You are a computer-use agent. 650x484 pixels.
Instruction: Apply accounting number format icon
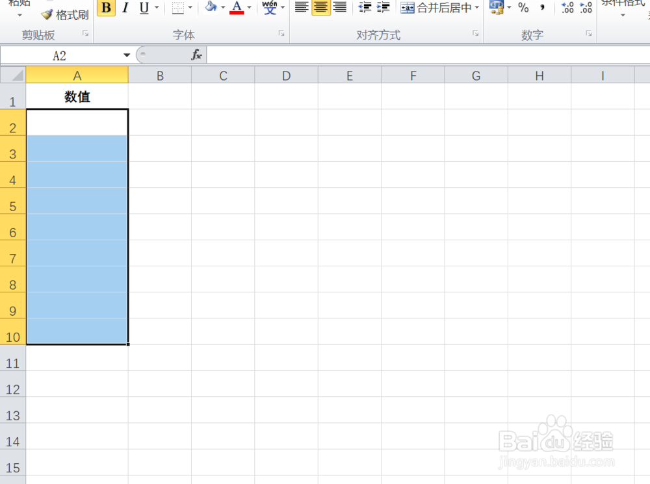click(x=496, y=7)
